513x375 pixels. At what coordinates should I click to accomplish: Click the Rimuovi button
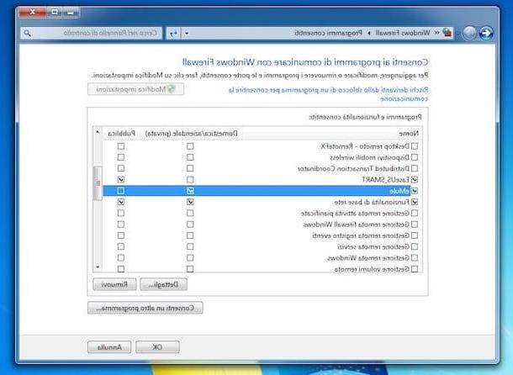(x=114, y=284)
